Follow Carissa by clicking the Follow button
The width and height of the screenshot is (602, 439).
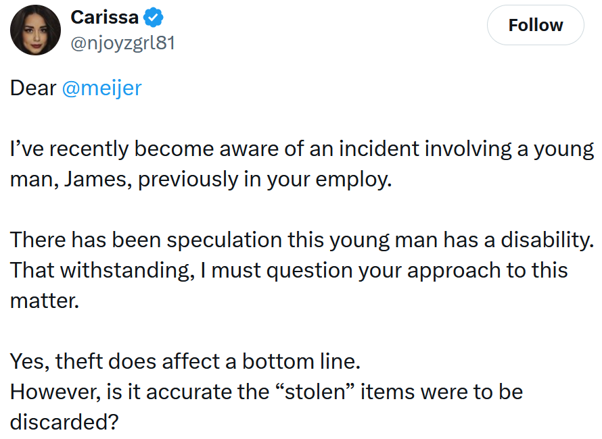click(535, 25)
